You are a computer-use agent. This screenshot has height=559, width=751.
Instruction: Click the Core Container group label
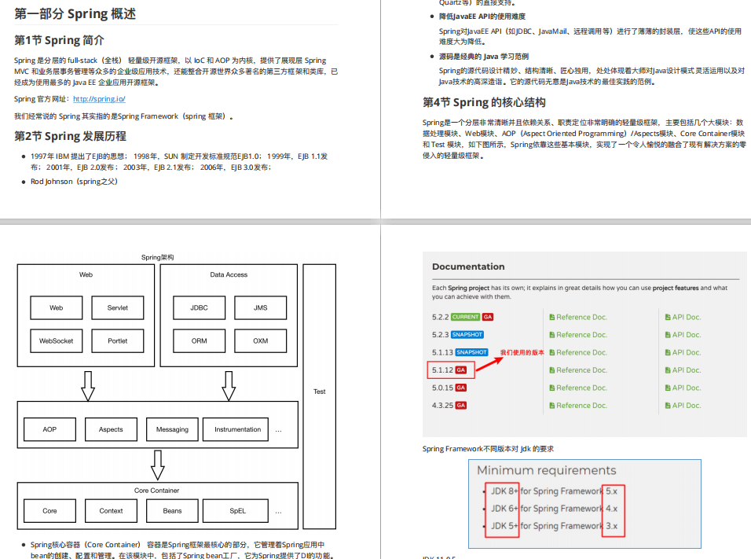point(156,491)
